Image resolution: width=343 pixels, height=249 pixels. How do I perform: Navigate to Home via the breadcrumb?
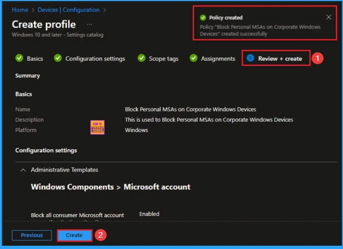pos(19,10)
